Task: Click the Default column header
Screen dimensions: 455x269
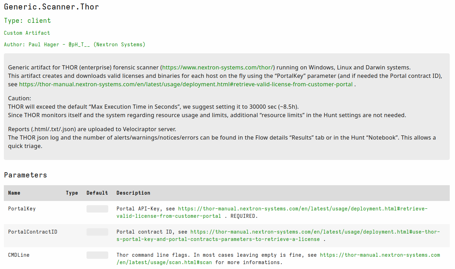Action: 97,193
